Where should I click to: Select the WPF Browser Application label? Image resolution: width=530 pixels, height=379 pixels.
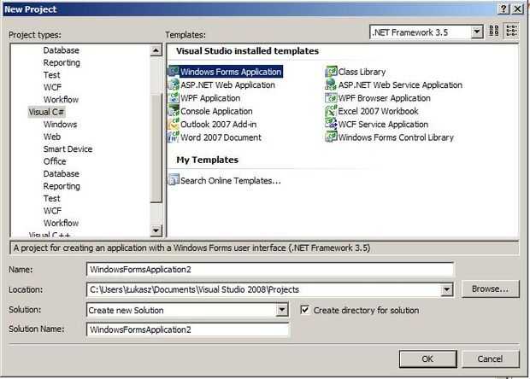385,98
